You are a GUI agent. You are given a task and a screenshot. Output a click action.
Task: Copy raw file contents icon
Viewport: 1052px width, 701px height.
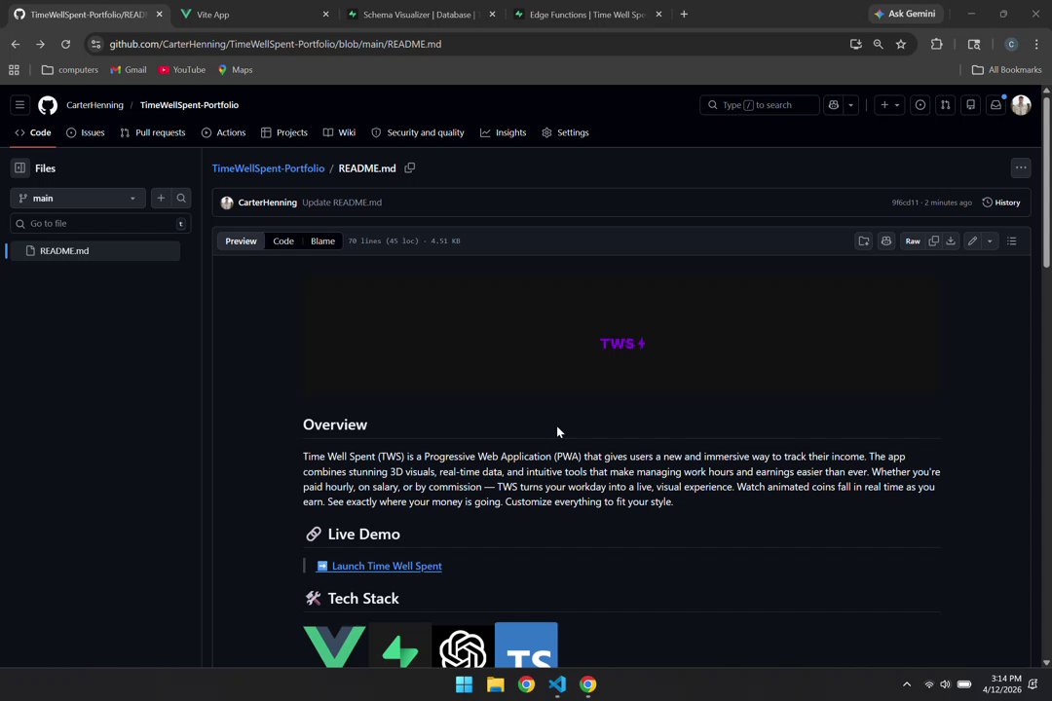coord(933,241)
